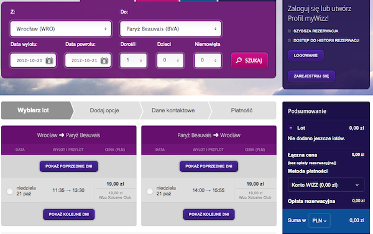
Task: Go to the Płatność step
Action: [242, 110]
